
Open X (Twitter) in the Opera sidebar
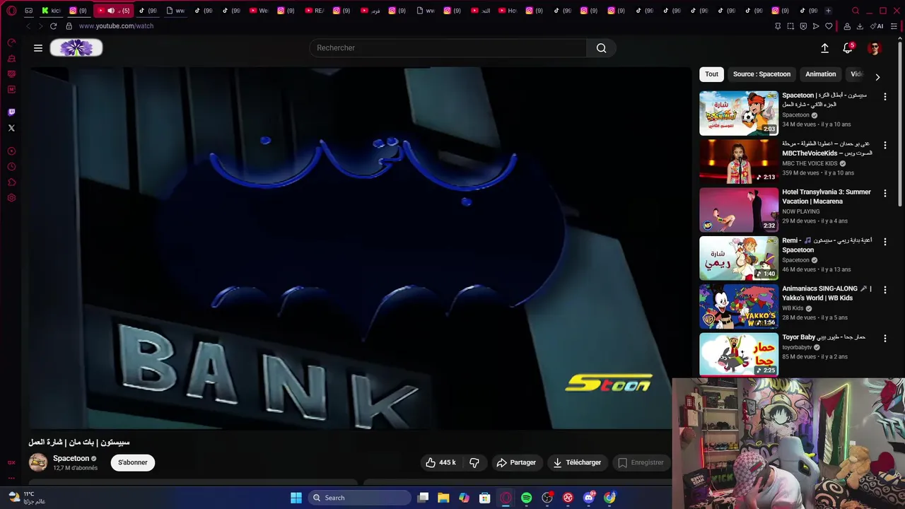pos(11,128)
